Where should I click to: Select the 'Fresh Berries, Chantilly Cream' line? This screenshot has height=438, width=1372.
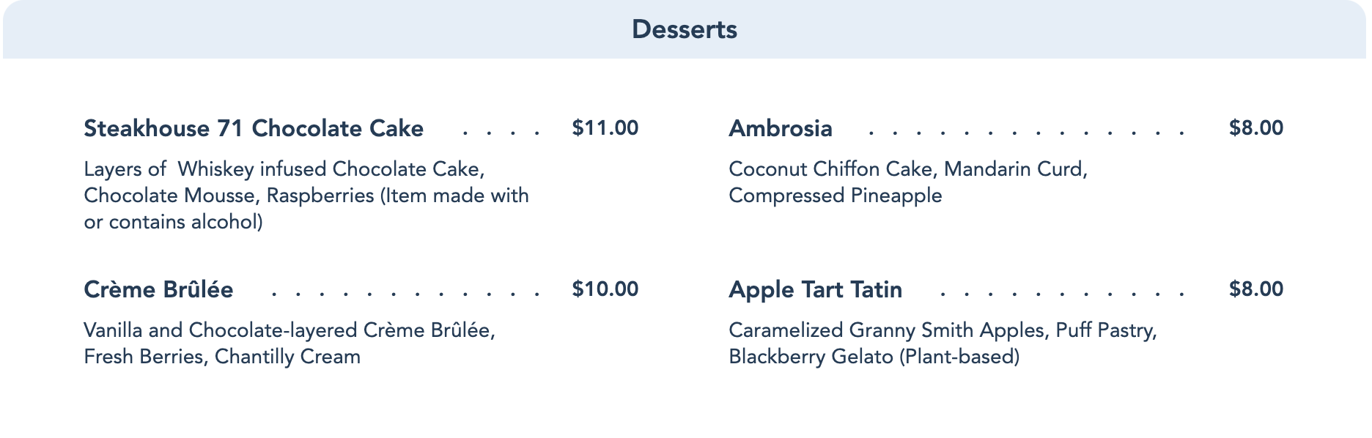222,357
